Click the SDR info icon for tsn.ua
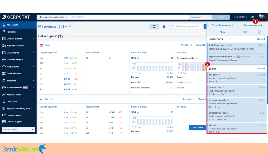This screenshot has width=268, height=154. [138, 58]
